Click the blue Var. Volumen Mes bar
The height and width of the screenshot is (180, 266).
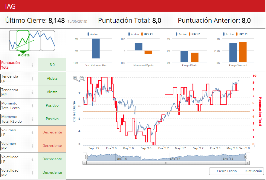[x=96, y=48]
